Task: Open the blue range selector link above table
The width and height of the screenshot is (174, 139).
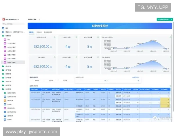Action: click(x=136, y=77)
